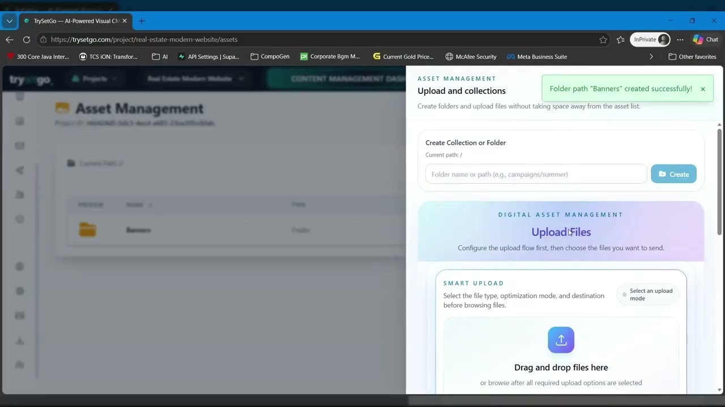Close the TrySetGo browser tab
The width and height of the screenshot is (725, 407).
[125, 21]
